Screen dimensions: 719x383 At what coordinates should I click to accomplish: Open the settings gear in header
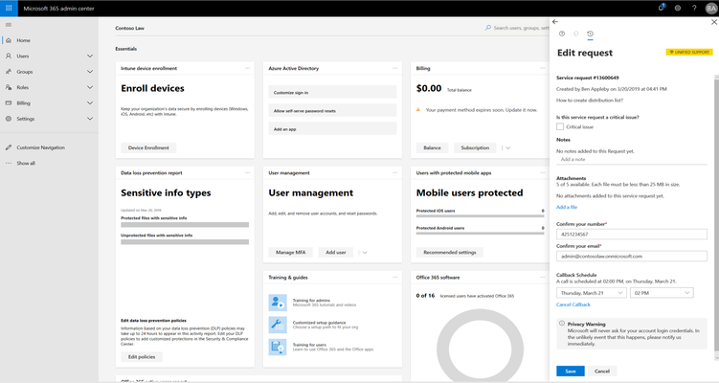(x=677, y=8)
